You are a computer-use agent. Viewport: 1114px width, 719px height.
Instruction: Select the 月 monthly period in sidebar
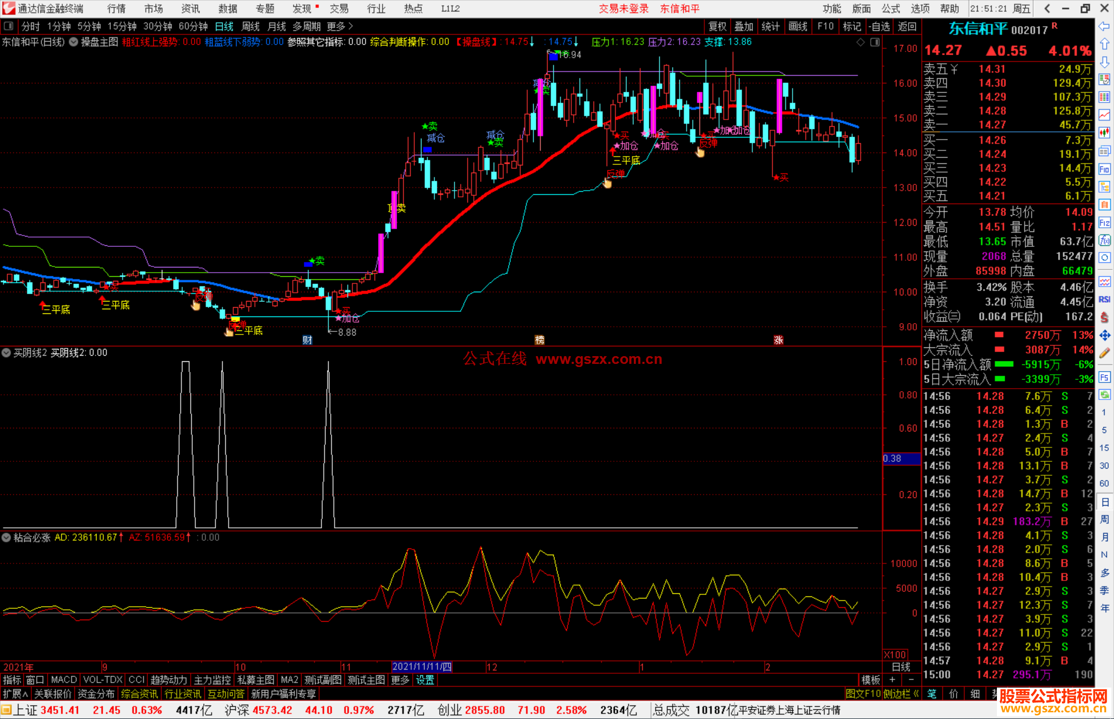tap(1104, 537)
